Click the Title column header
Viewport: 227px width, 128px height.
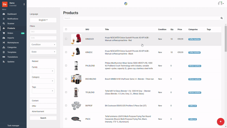pos(107,30)
